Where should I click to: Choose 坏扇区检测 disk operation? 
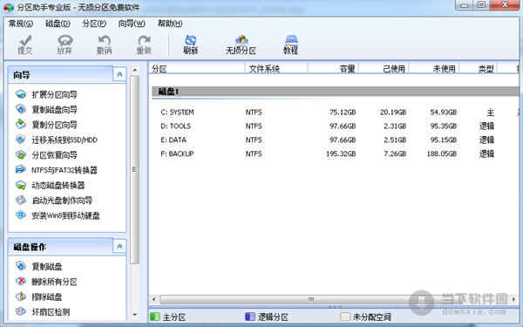(51, 312)
